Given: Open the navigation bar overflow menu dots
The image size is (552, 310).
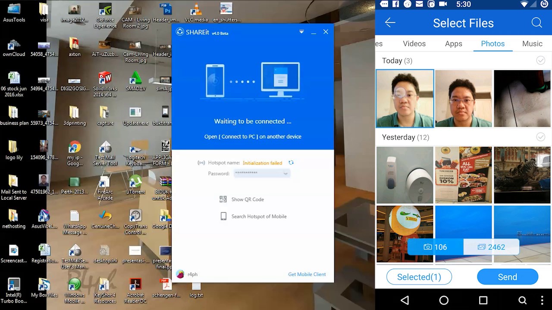Looking at the screenshot, I should tap(542, 300).
